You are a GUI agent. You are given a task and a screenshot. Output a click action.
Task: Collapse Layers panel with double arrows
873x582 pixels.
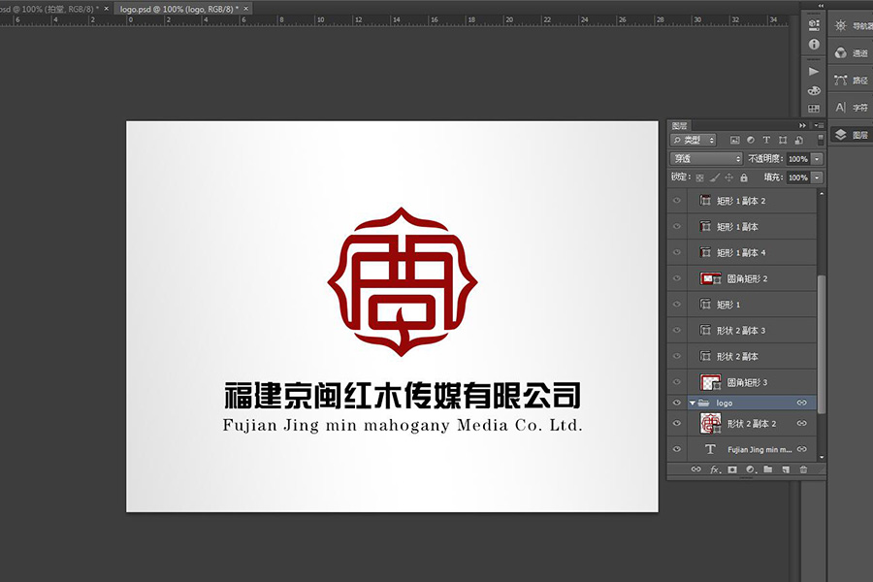802,125
